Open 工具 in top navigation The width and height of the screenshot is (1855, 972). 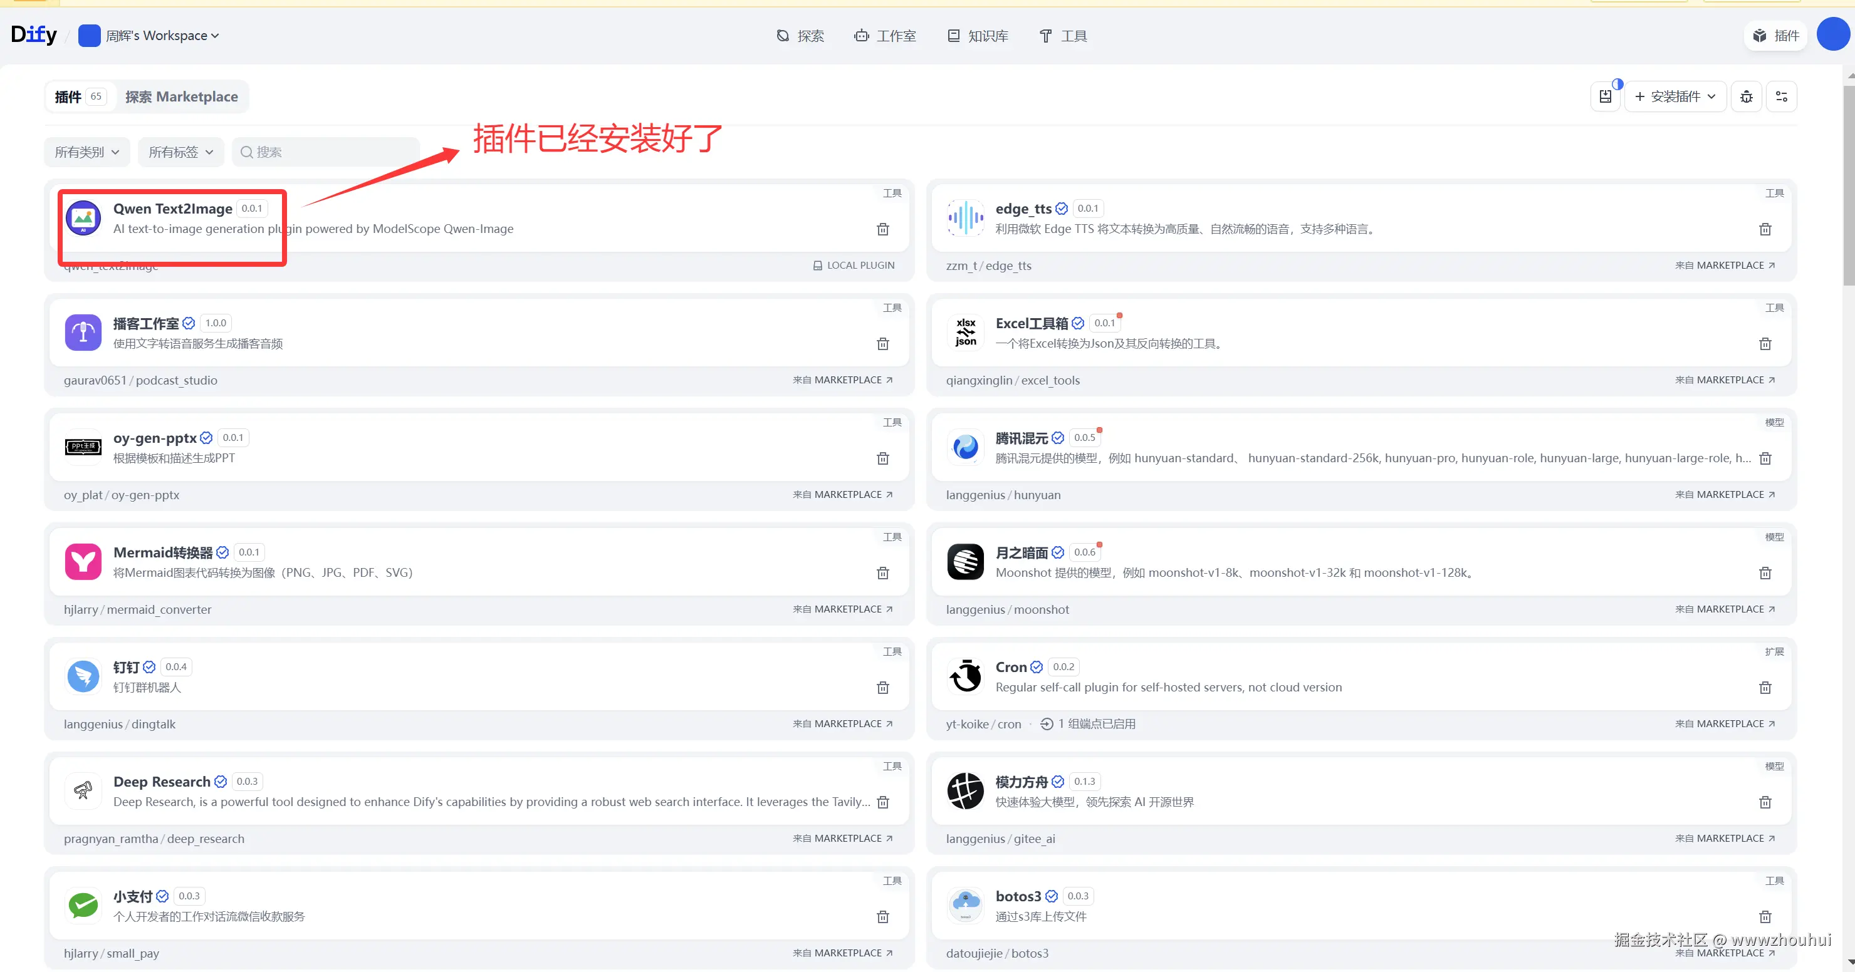click(x=1063, y=35)
